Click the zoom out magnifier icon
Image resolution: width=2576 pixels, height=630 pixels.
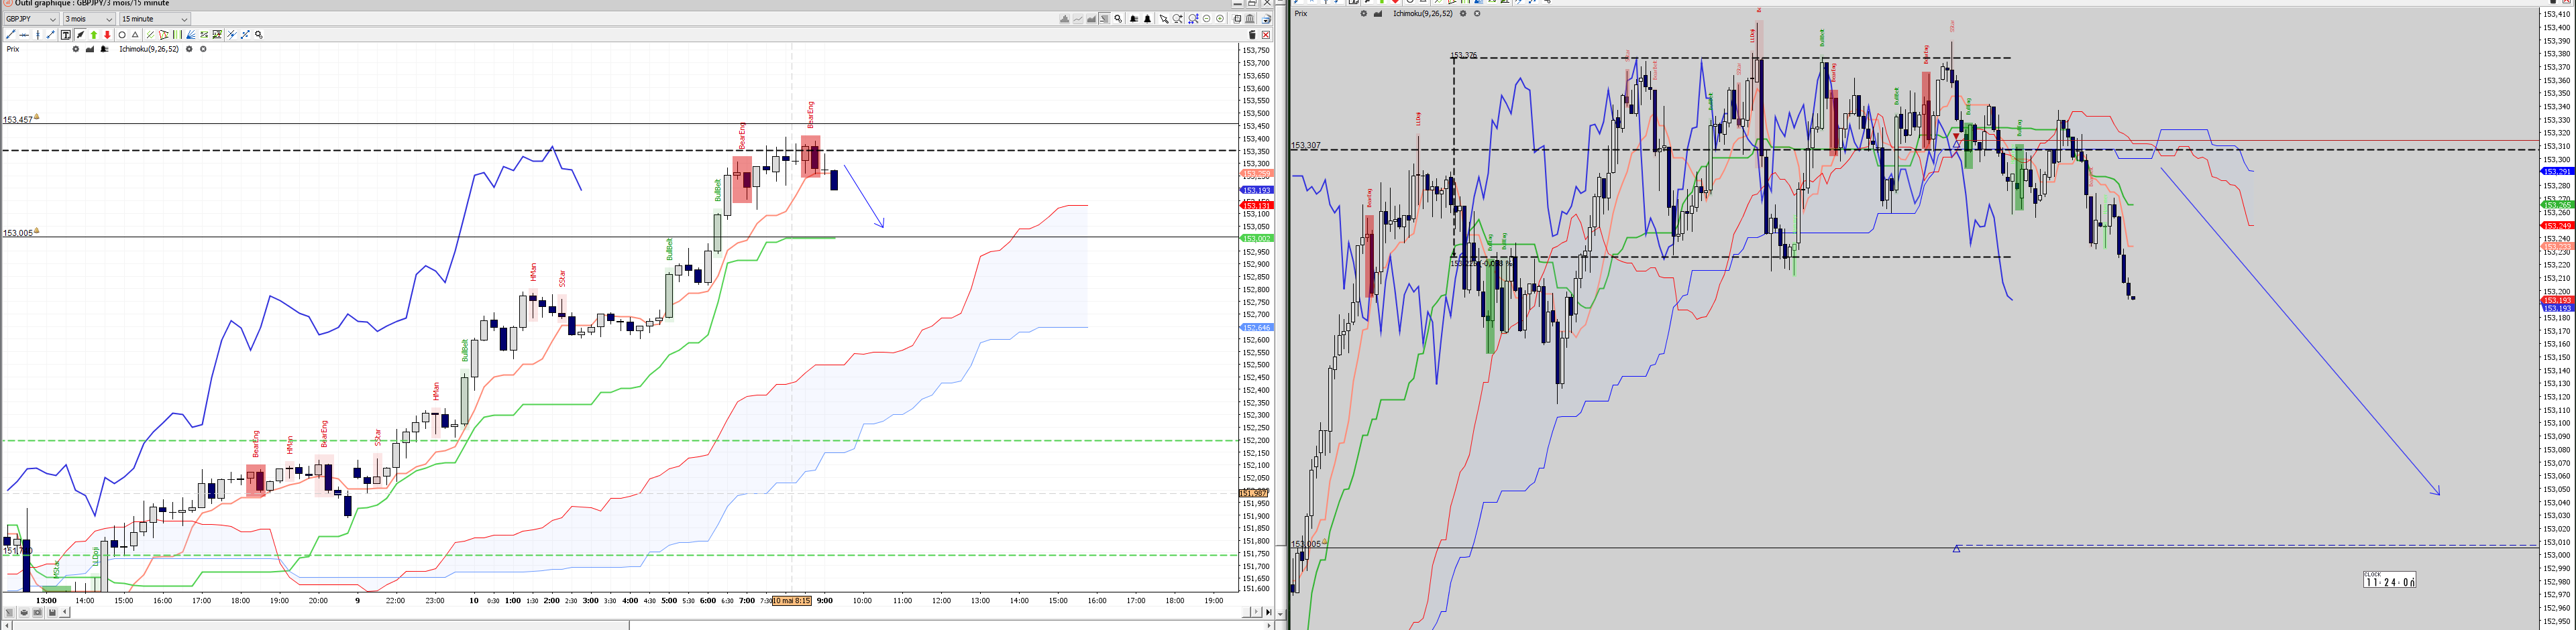point(1207,19)
